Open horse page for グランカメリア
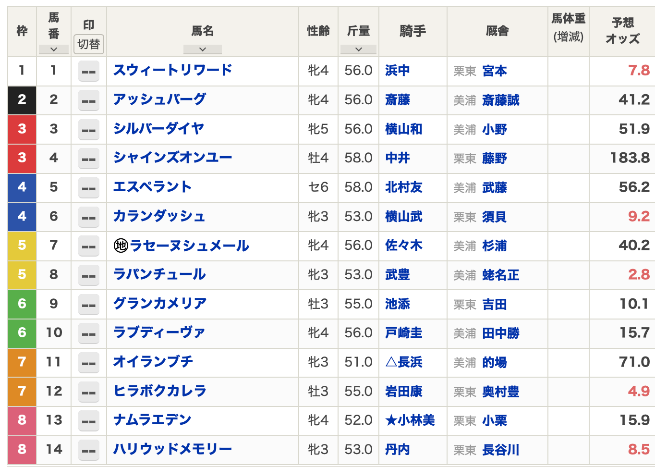This screenshot has width=655, height=467. point(159,304)
